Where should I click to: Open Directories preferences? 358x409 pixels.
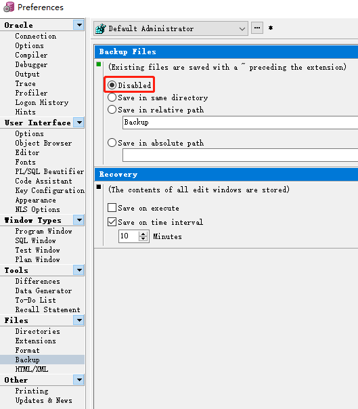click(x=37, y=331)
